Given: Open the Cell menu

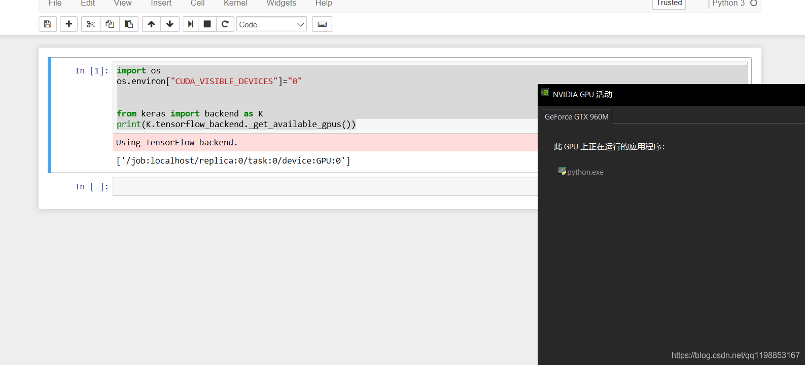Looking at the screenshot, I should (198, 4).
